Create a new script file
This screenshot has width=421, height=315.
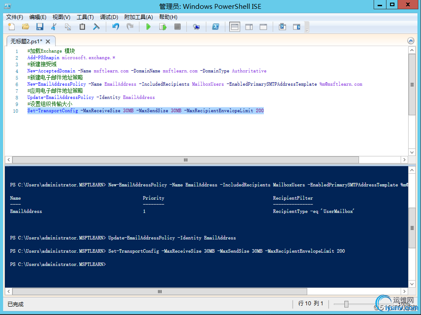click(x=11, y=27)
